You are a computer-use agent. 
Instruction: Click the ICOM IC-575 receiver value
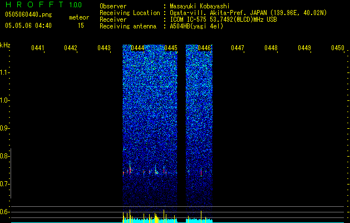point(223,20)
